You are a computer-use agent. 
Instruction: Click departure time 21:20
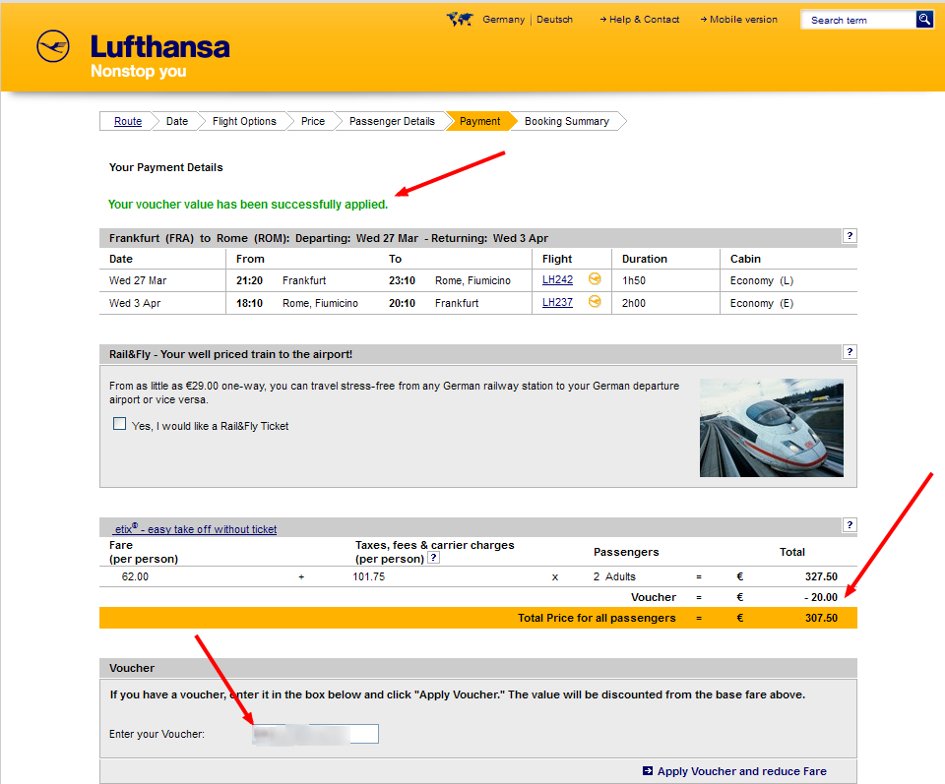[249, 280]
